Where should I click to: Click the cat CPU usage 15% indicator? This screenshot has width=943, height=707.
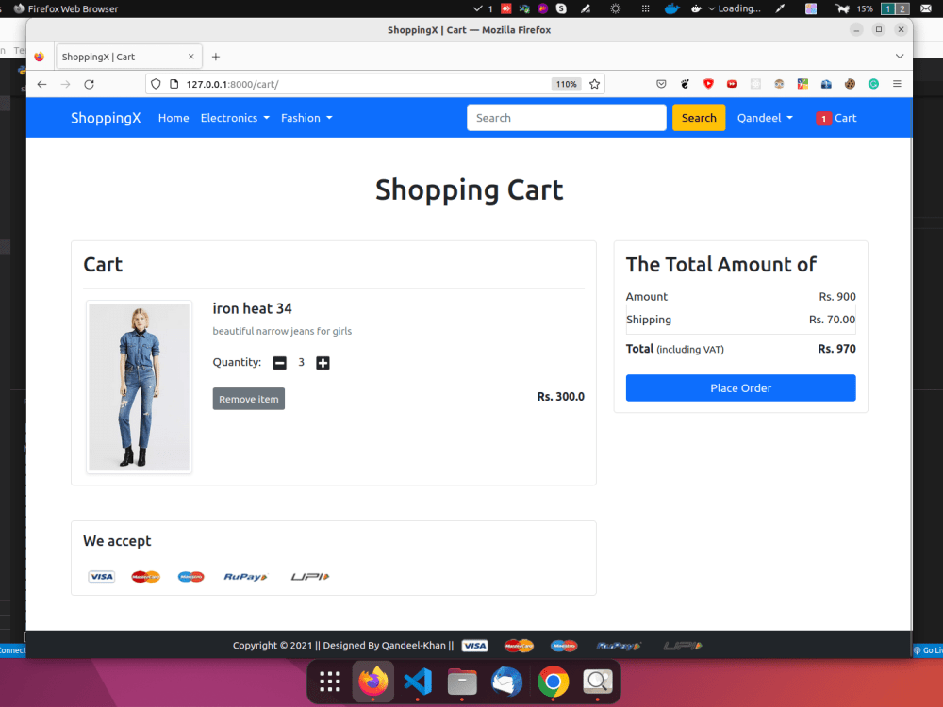coord(854,8)
